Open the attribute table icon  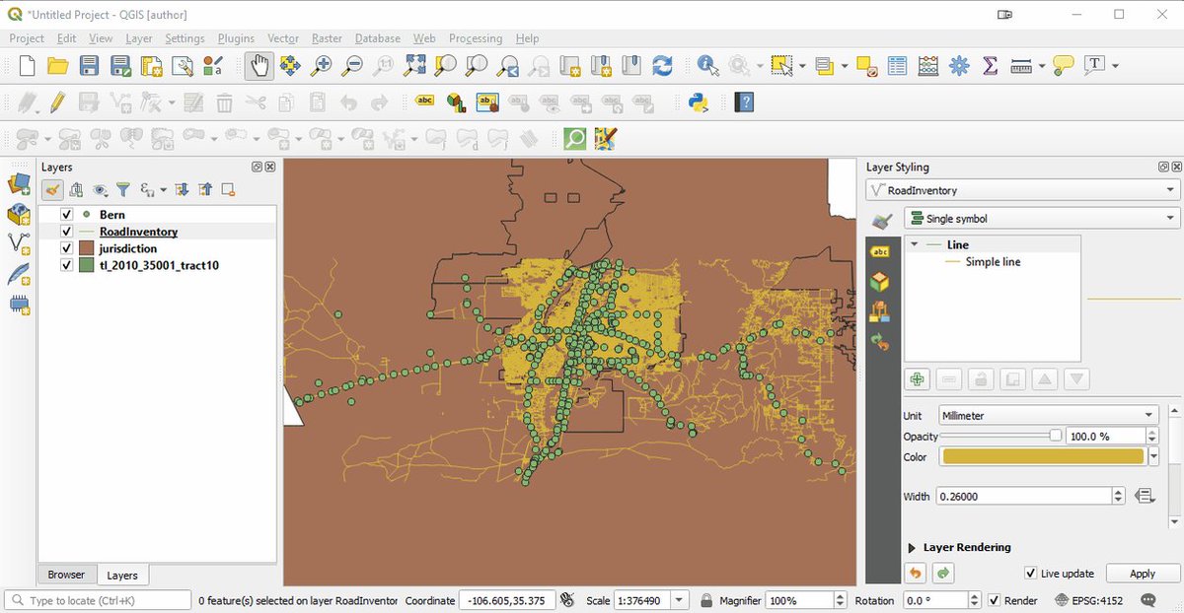(897, 65)
